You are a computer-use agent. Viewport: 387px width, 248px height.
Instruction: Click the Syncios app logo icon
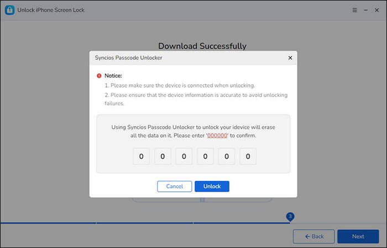coord(9,10)
